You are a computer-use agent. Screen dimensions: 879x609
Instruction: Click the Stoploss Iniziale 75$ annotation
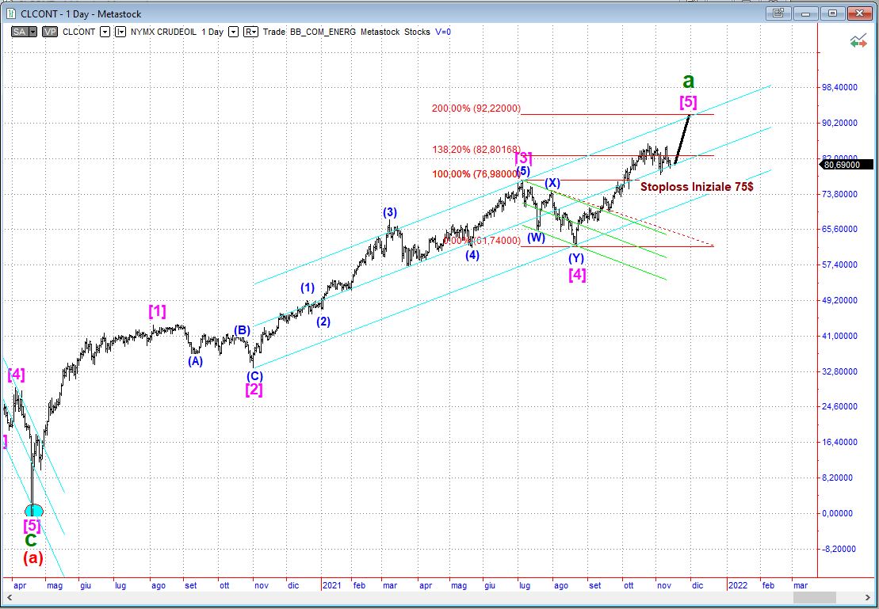[697, 187]
